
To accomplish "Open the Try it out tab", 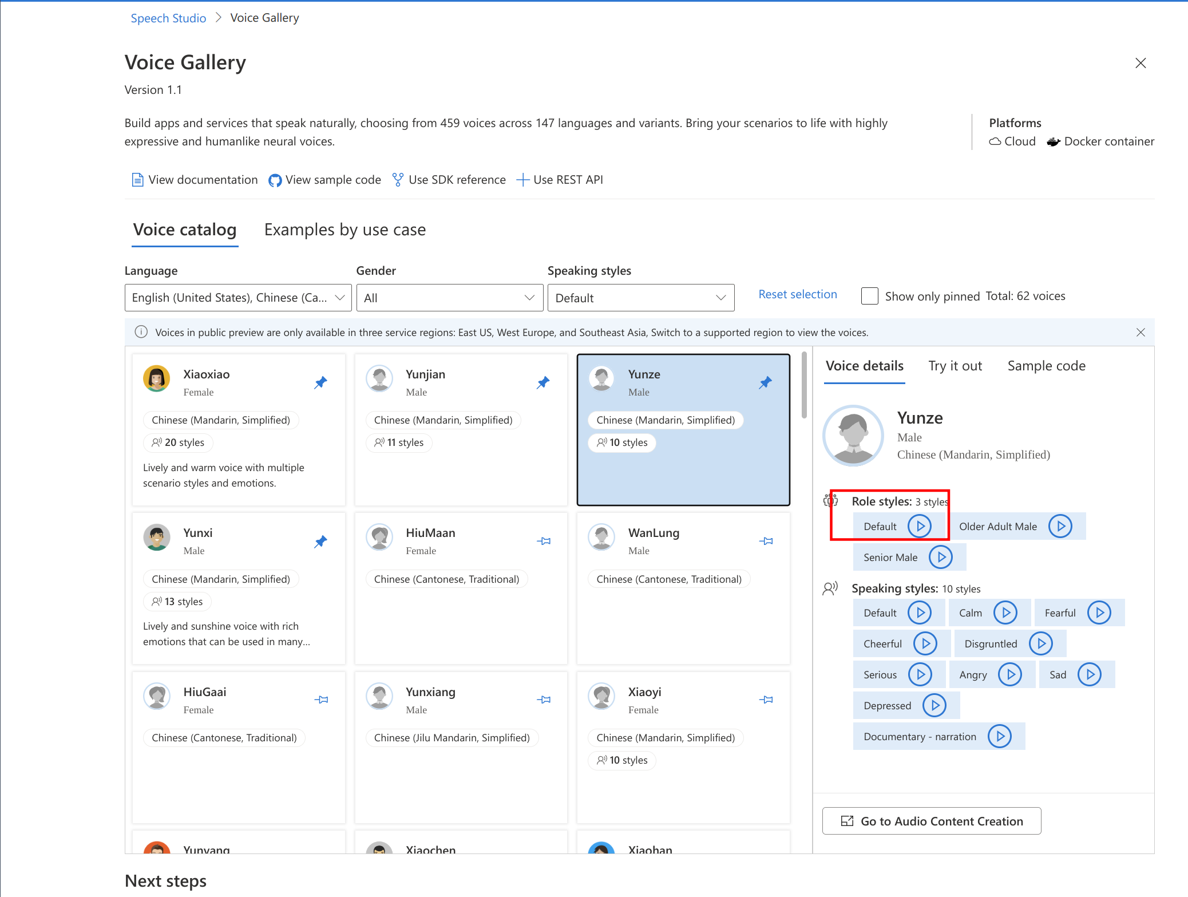I will pyautogui.click(x=955, y=366).
